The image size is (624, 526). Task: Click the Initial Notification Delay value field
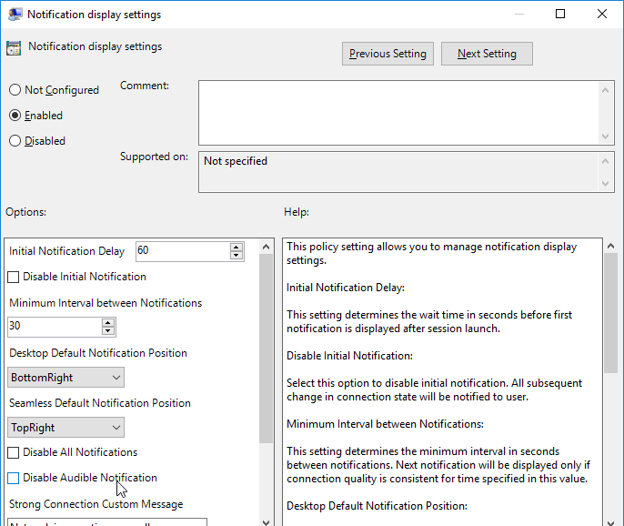181,251
